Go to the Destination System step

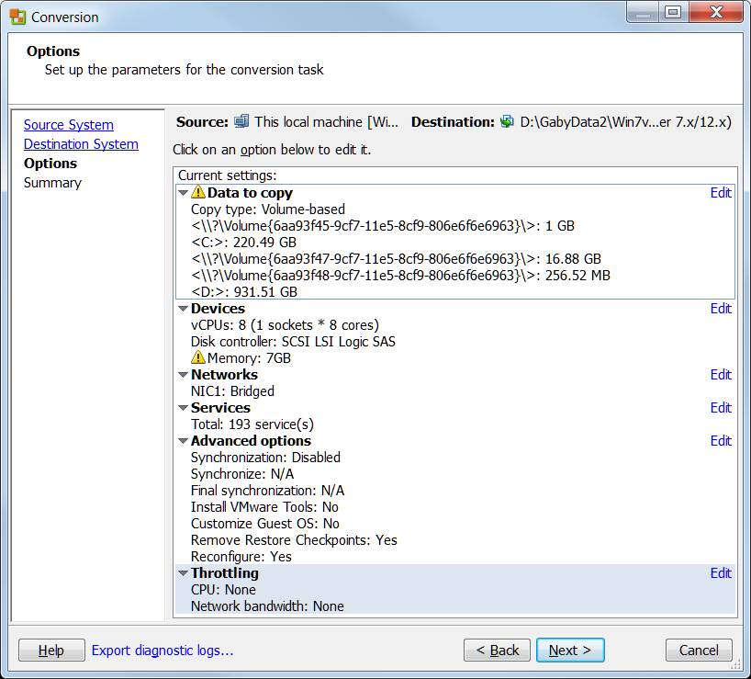coord(81,144)
